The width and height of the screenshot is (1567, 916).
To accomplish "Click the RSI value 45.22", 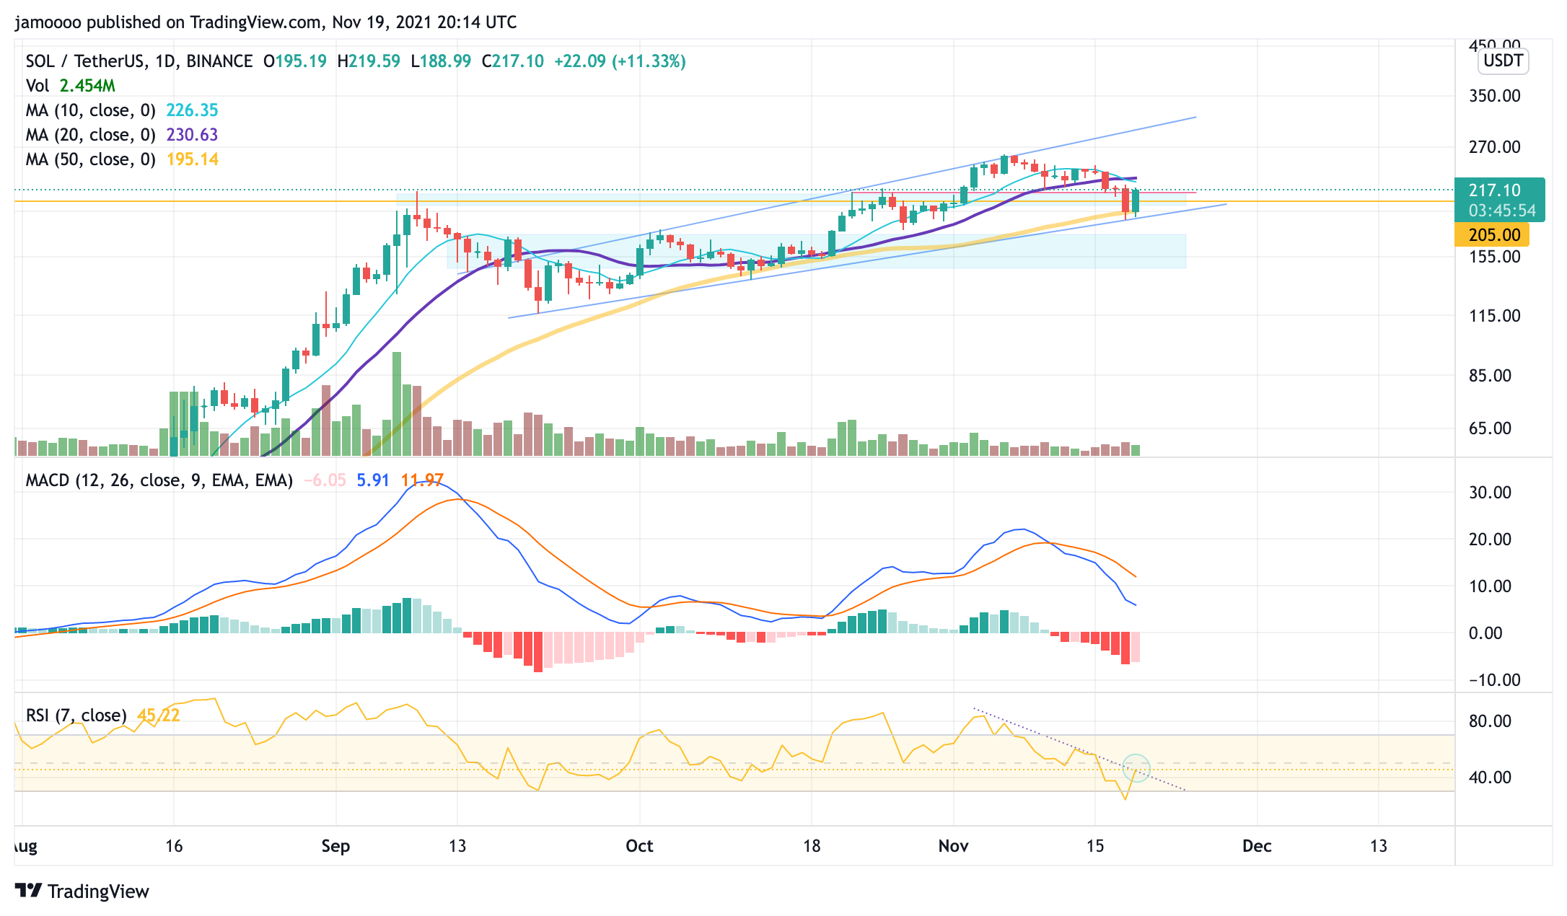I will 159,715.
